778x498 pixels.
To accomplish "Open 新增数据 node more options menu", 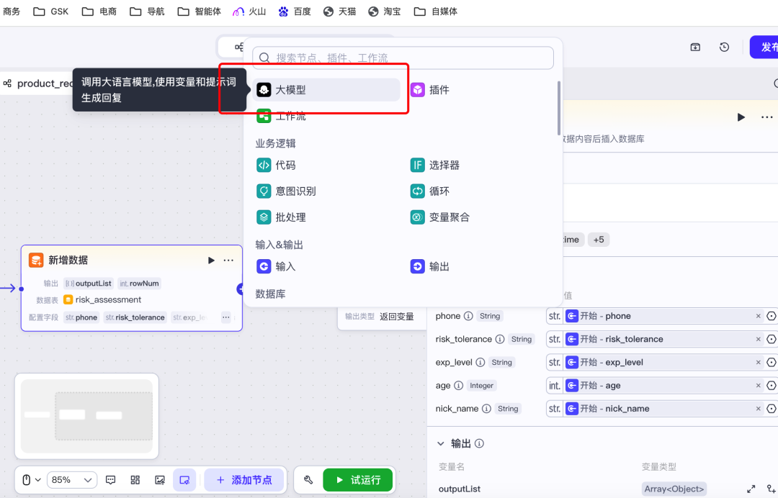I will [228, 260].
